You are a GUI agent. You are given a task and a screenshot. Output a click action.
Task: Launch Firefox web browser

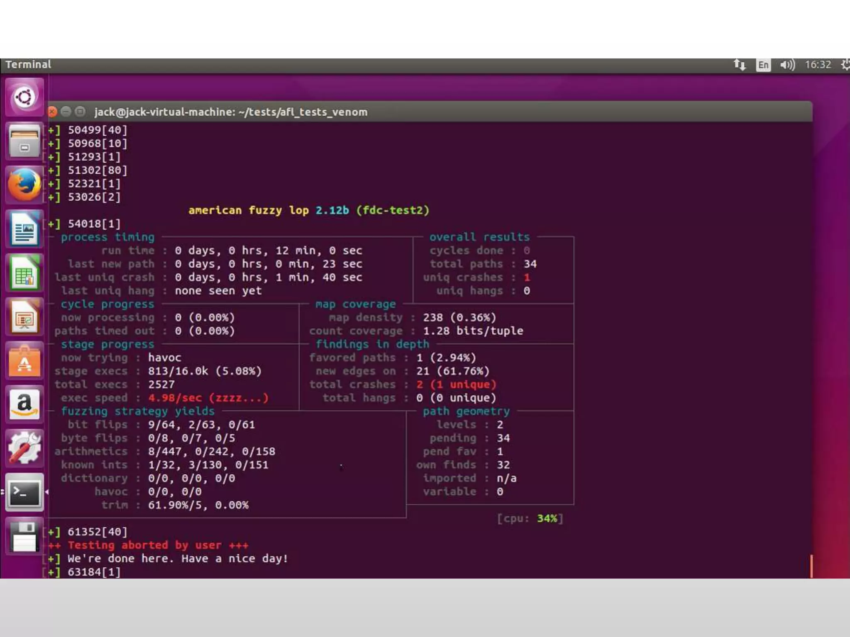click(x=24, y=185)
